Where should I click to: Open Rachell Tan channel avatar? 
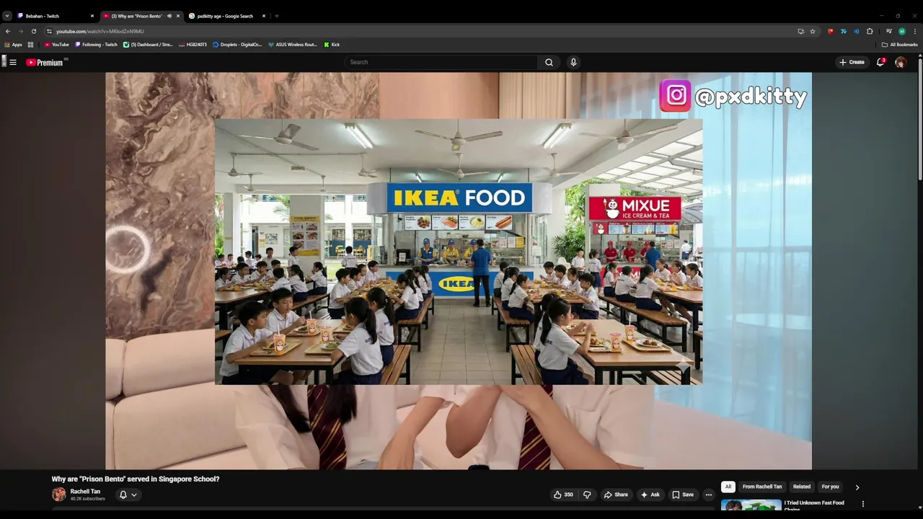(x=58, y=494)
